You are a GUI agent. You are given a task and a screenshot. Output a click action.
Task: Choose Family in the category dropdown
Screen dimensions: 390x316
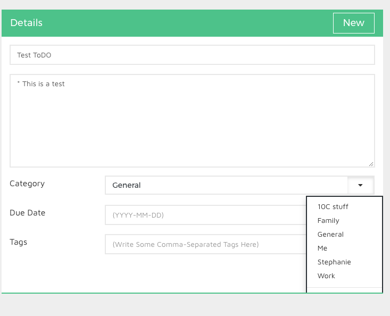coord(328,220)
